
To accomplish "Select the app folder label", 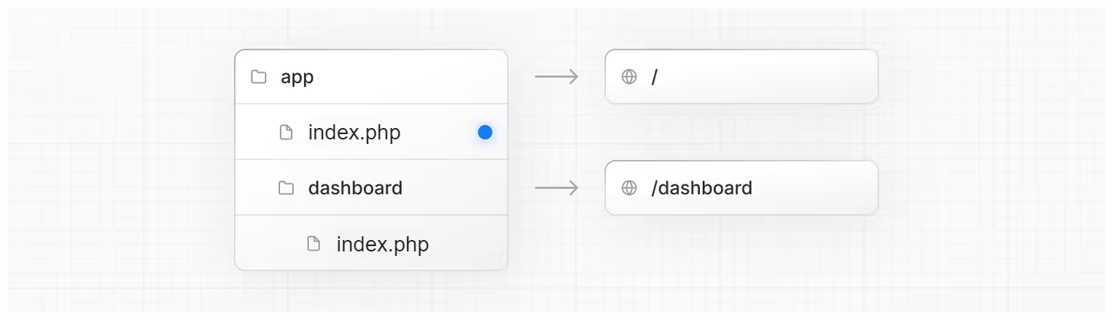I will [297, 77].
